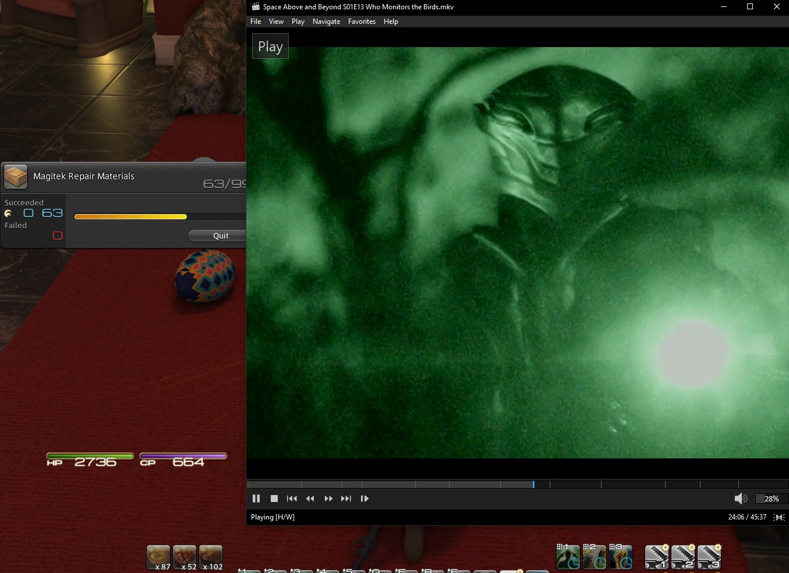Open the View menu
This screenshot has height=573, width=789.
(x=276, y=22)
